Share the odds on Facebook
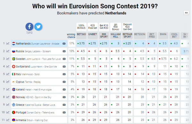Image resolution: width=192 pixels, height=124 pixels. point(29,27)
